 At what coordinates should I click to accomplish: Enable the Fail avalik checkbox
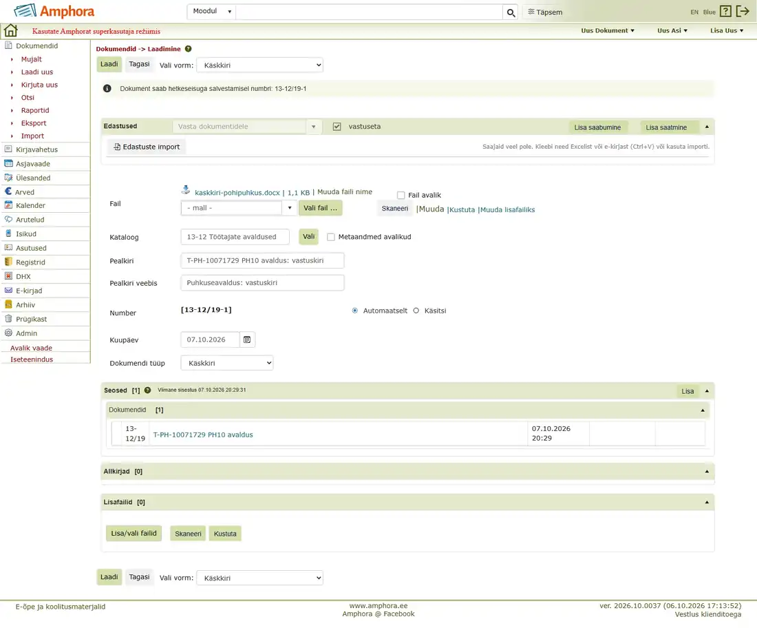coord(401,195)
